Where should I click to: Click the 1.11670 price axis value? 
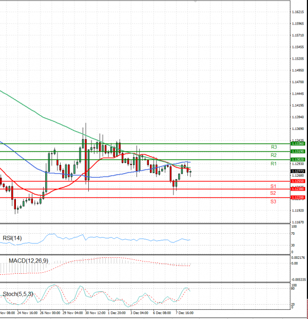click(x=298, y=222)
